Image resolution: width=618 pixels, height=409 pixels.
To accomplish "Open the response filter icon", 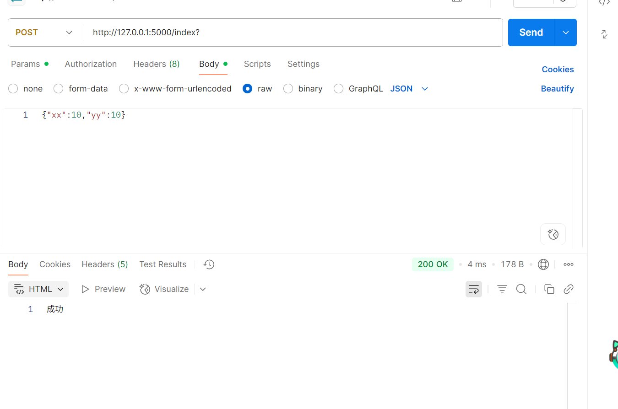I will pos(502,289).
